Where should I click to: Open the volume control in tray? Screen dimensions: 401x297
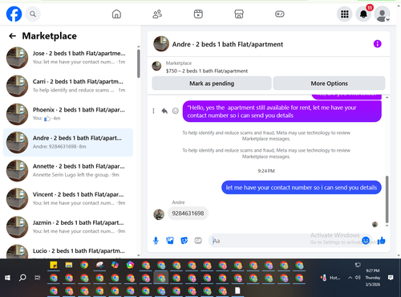click(358, 278)
